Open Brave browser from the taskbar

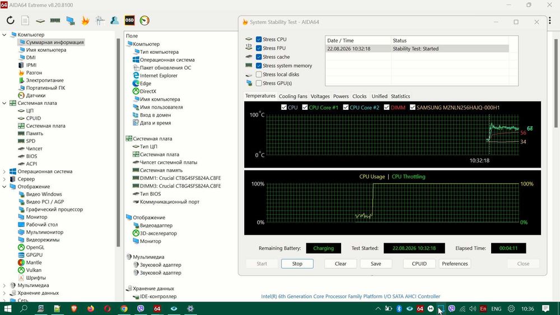click(x=74, y=308)
